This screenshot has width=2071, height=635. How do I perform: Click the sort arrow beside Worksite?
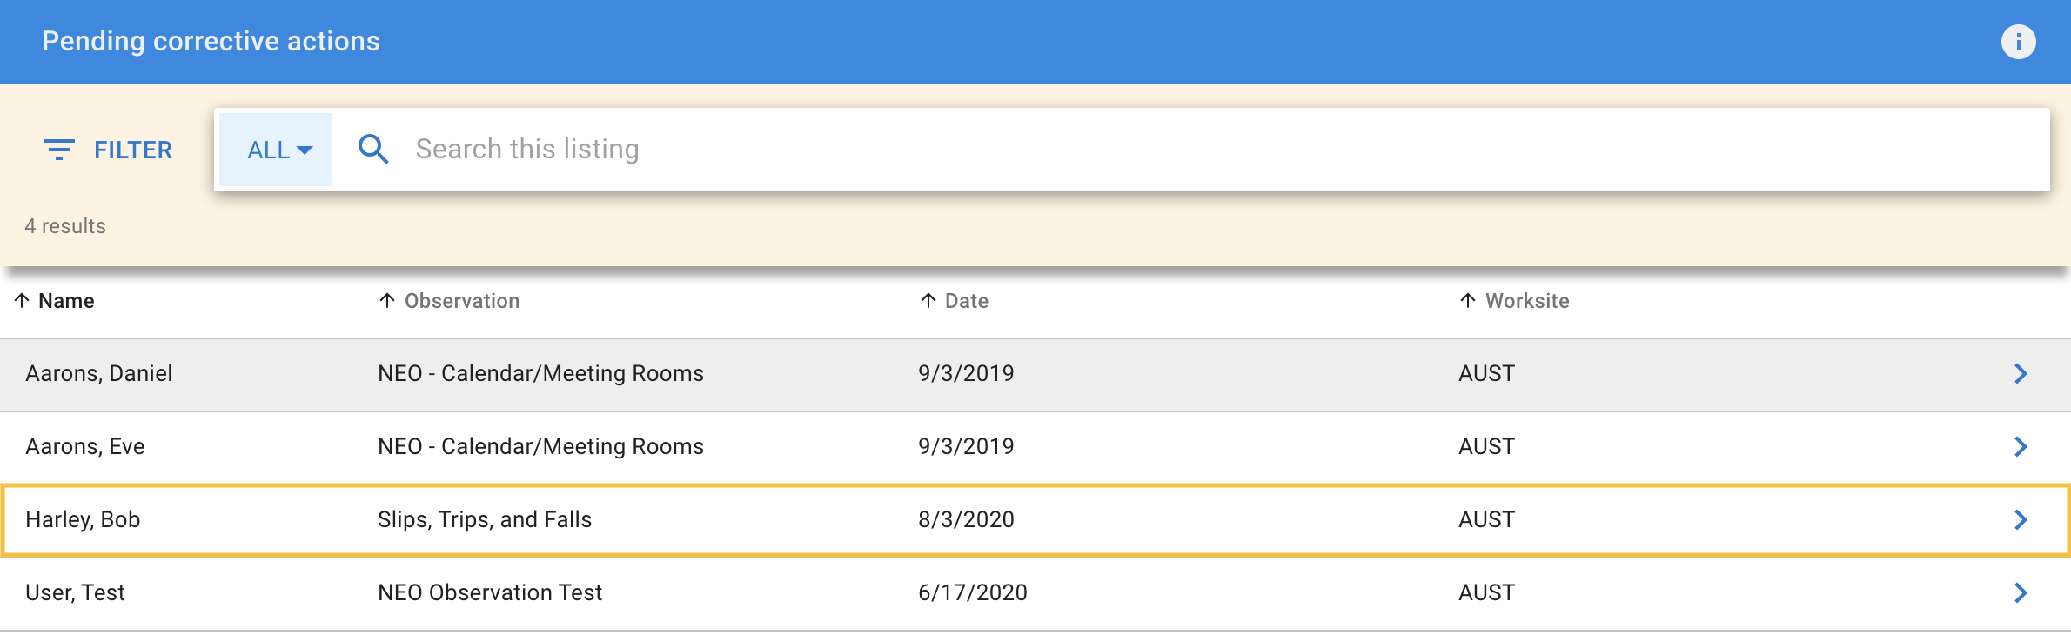(1468, 301)
